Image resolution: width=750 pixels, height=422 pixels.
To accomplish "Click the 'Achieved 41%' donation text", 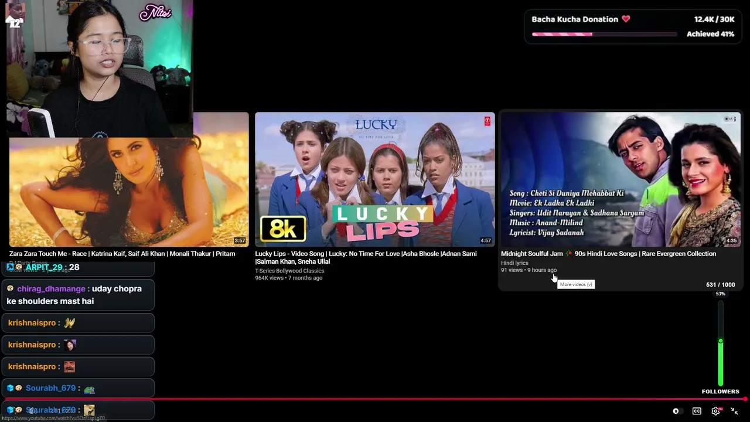I will [x=710, y=34].
